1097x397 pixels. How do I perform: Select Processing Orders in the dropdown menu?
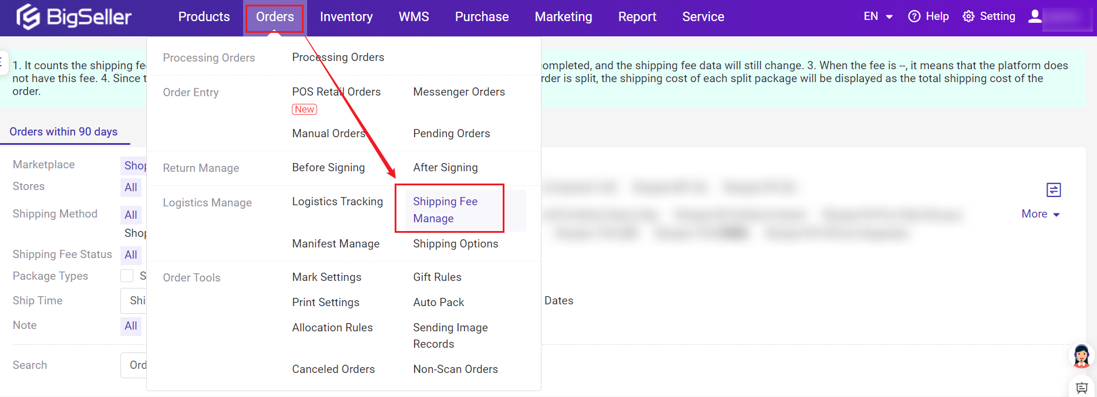(338, 57)
